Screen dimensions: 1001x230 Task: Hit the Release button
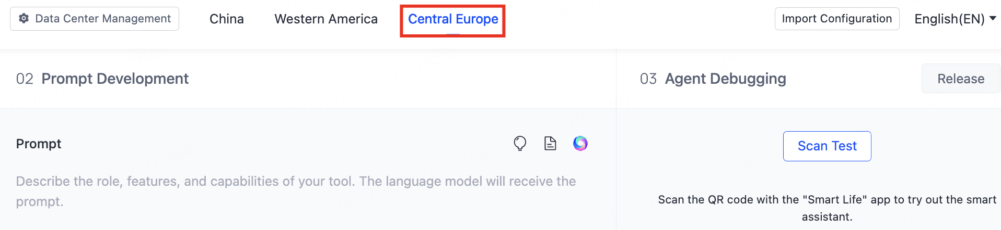click(x=960, y=79)
